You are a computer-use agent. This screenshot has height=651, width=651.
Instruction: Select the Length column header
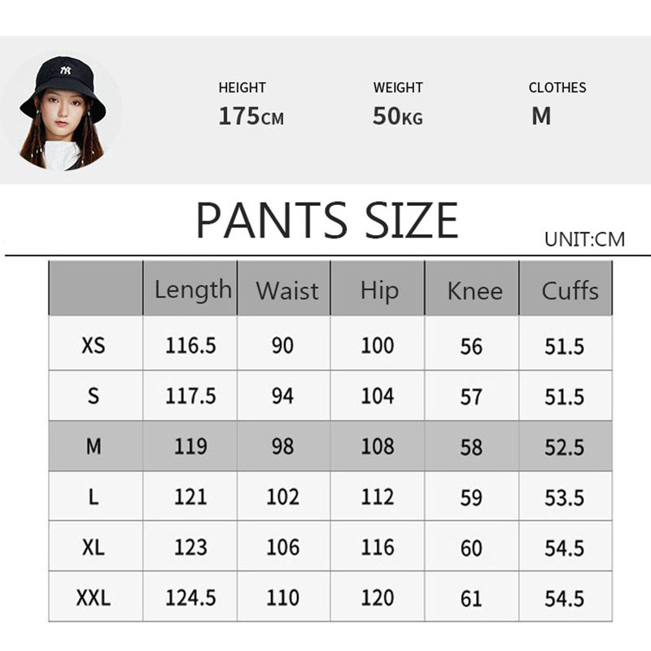[192, 290]
